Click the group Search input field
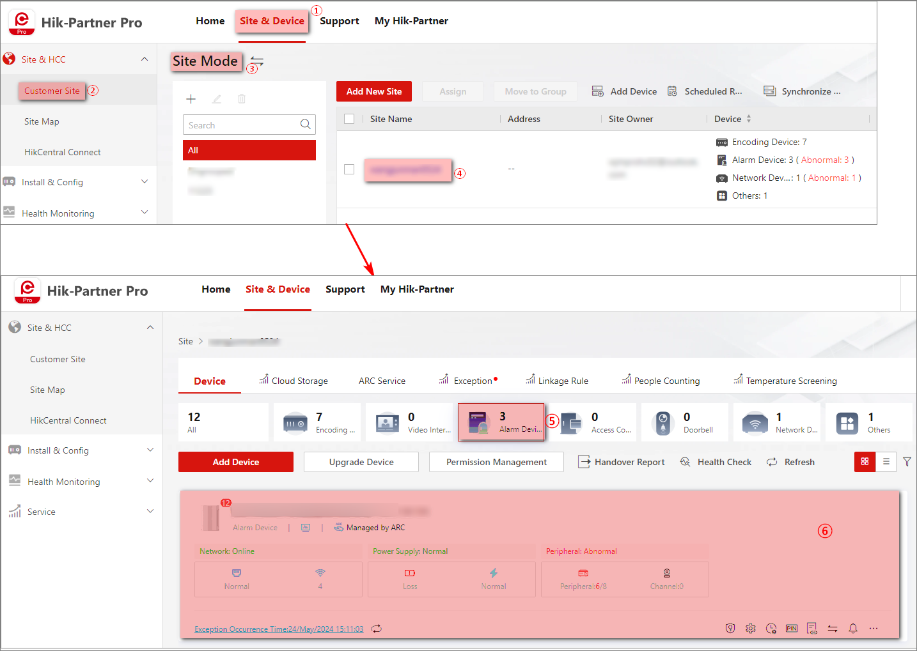 pyautogui.click(x=249, y=125)
